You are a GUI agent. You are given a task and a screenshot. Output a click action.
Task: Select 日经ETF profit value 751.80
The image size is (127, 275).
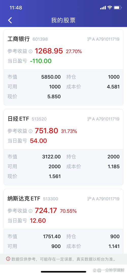coord(46,131)
